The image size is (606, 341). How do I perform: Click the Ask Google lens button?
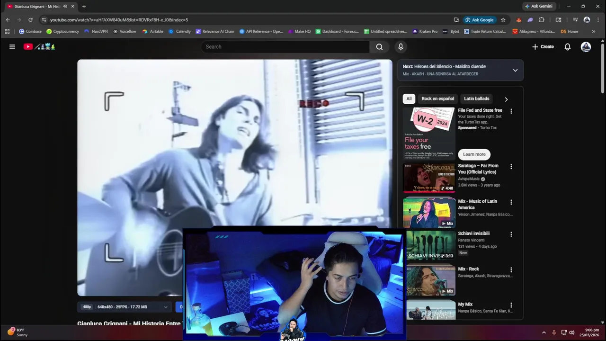coord(479,20)
